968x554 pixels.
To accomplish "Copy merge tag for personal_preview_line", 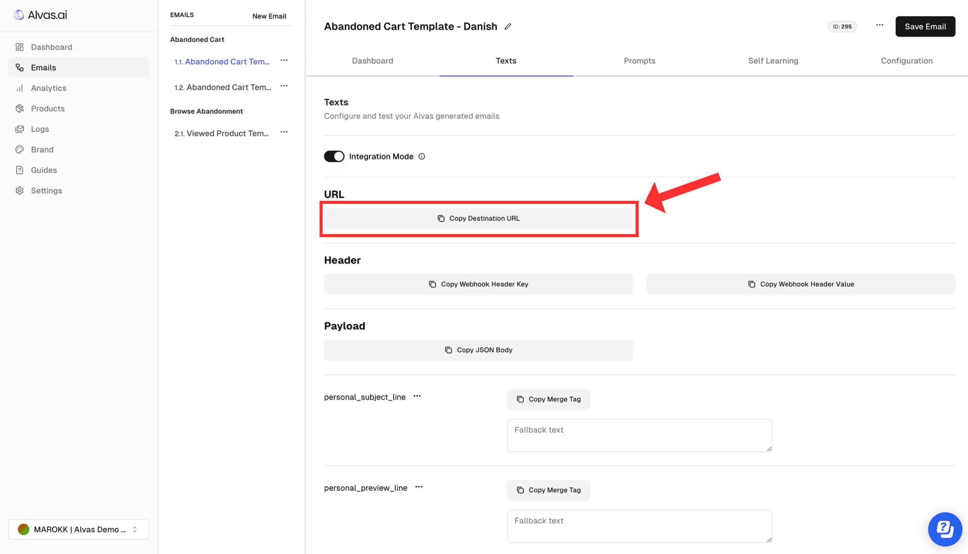I will coord(548,490).
